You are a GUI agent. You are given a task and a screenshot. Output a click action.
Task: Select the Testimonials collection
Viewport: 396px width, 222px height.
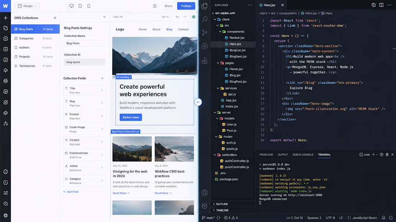35,66
